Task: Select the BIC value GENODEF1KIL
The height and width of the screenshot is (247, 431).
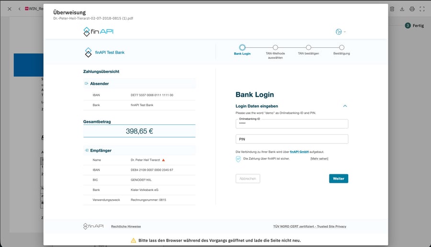Action: click(x=141, y=180)
